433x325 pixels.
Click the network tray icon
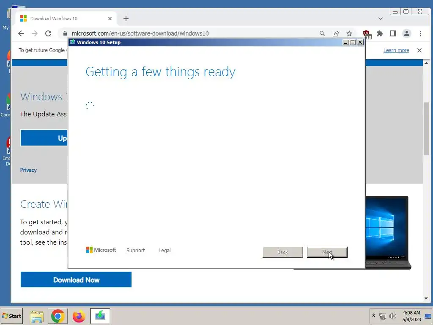tap(382, 316)
